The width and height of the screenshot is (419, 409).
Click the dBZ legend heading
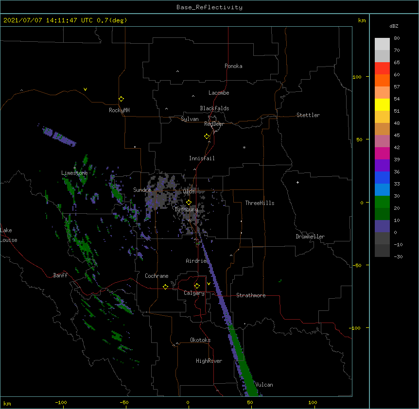[394, 26]
